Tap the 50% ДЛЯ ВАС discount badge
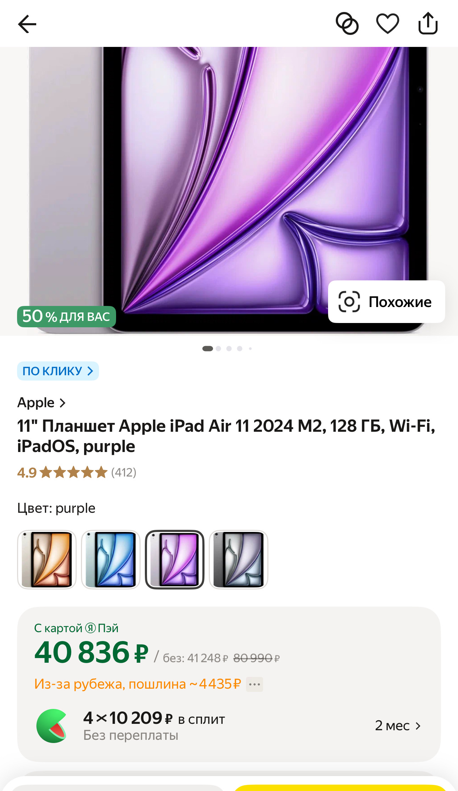 [66, 316]
